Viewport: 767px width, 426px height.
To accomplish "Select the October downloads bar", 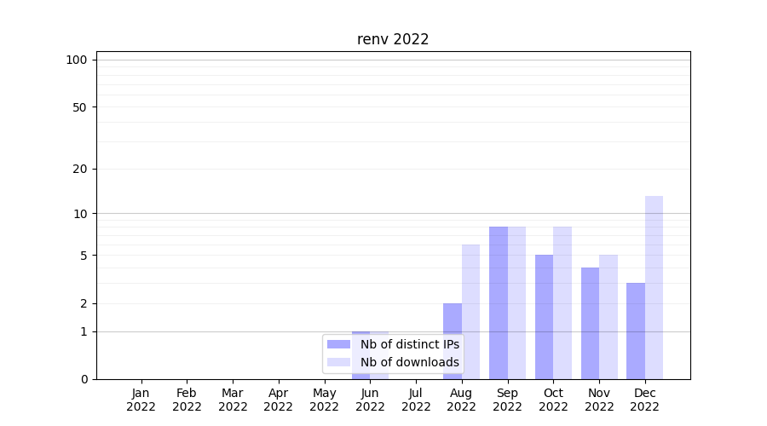I will tap(562, 302).
